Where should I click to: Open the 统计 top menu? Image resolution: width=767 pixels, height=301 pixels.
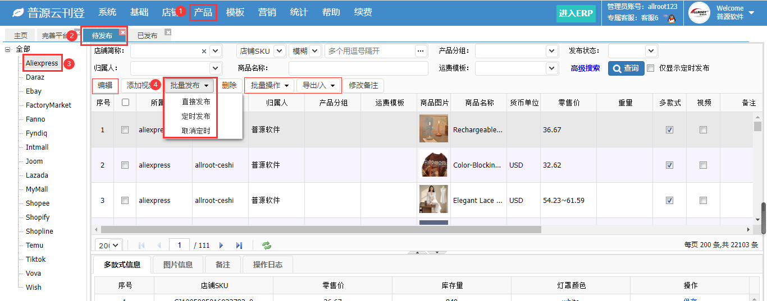(x=299, y=12)
